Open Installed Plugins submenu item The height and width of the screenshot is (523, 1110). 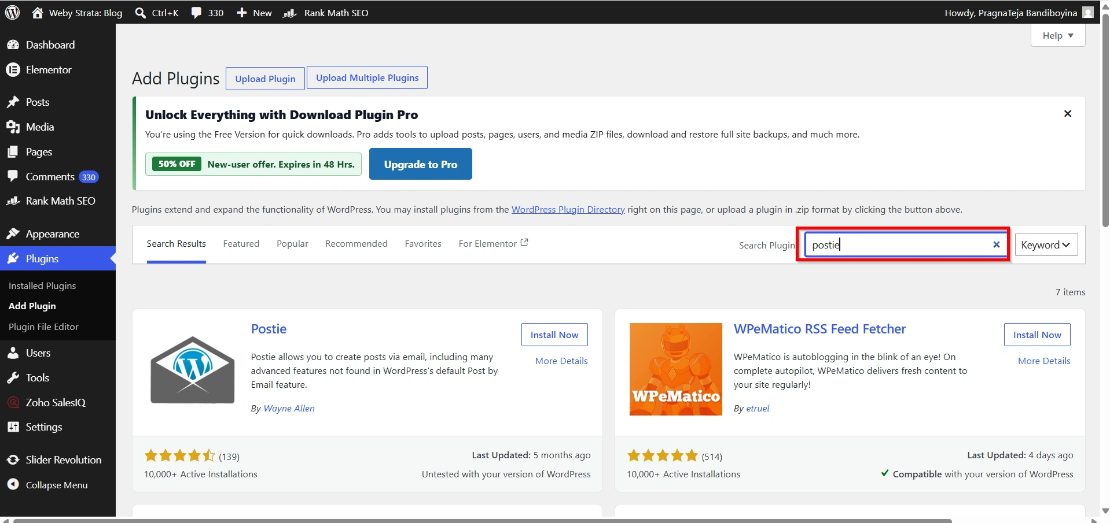[42, 285]
